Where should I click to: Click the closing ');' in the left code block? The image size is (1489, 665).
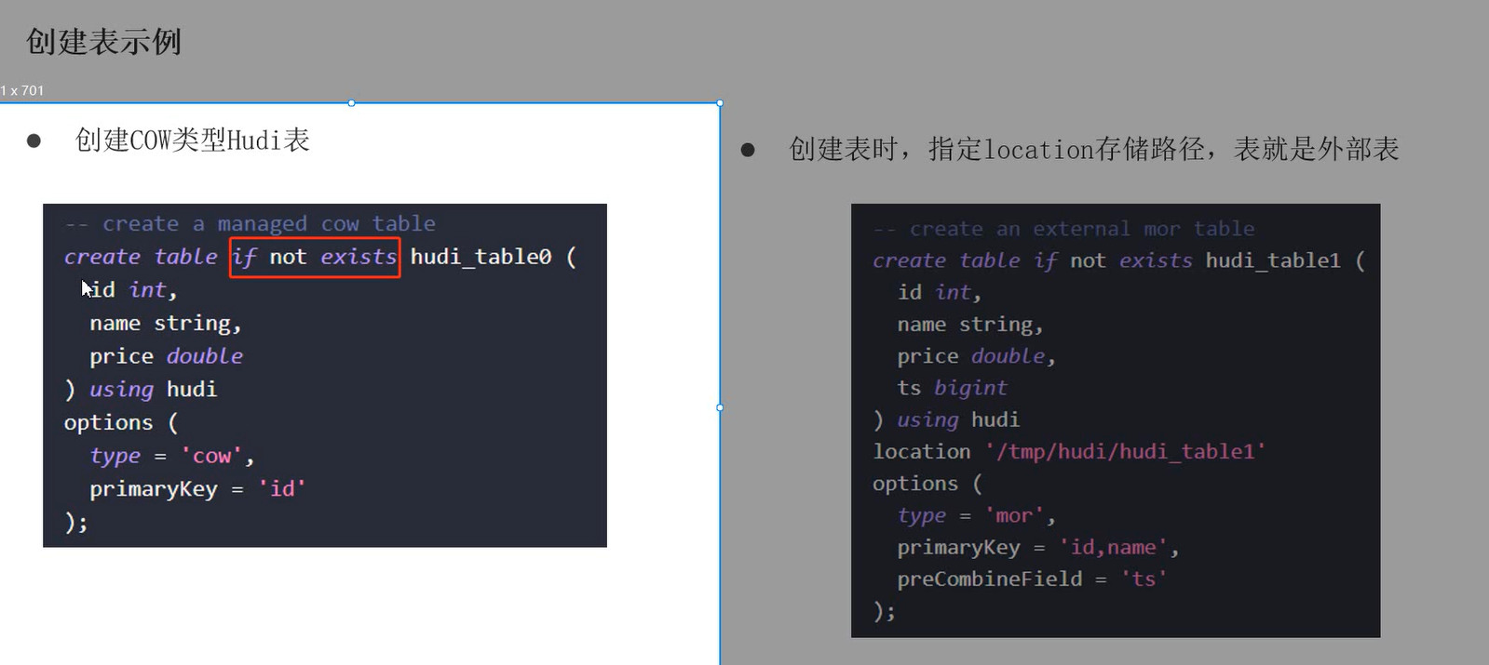tap(76, 523)
